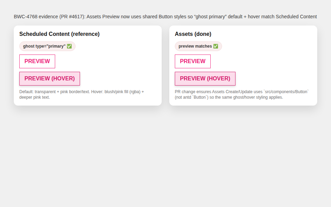The image size is (331, 207).
Task: Click the Default transparent description text
Action: coord(81,95)
